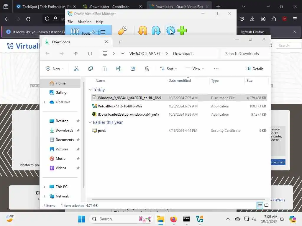Click VirtualBox Manager Settings gear icon
Image resolution: width=302 pixels, height=226 pixels.
click(171, 30)
